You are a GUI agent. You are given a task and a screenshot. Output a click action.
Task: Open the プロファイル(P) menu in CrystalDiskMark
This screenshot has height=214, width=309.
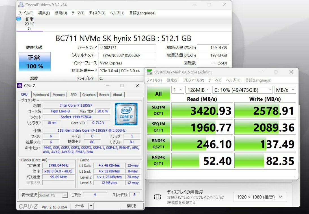pos(193,80)
